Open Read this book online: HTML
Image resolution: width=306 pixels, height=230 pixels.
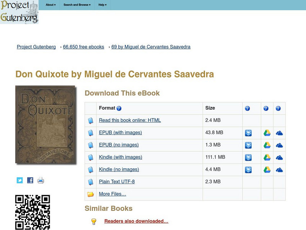[131, 120]
